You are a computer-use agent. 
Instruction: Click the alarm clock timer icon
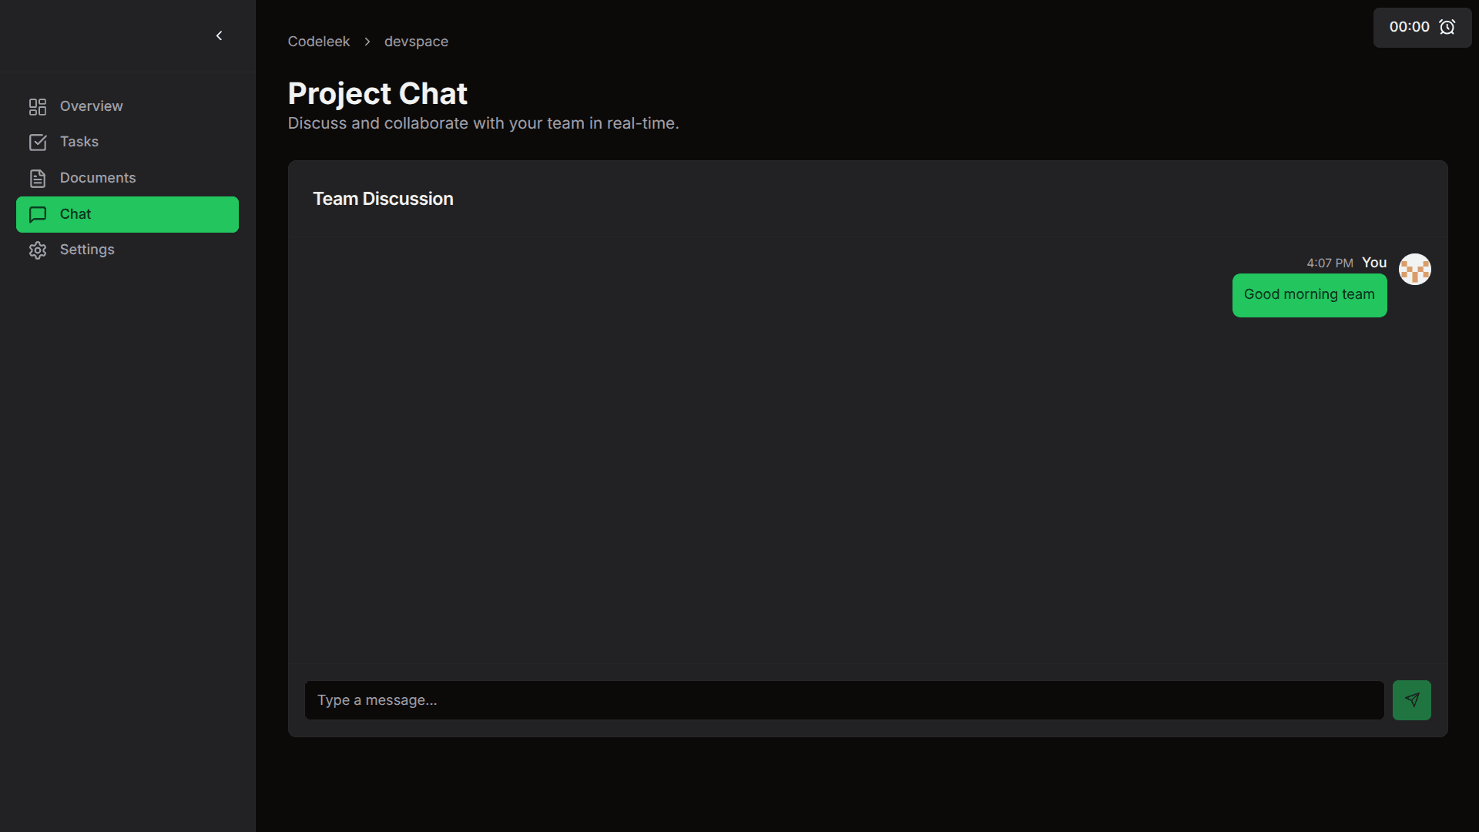(x=1448, y=27)
